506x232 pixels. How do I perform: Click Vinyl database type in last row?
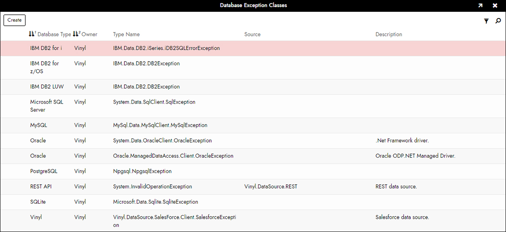[x=36, y=217]
